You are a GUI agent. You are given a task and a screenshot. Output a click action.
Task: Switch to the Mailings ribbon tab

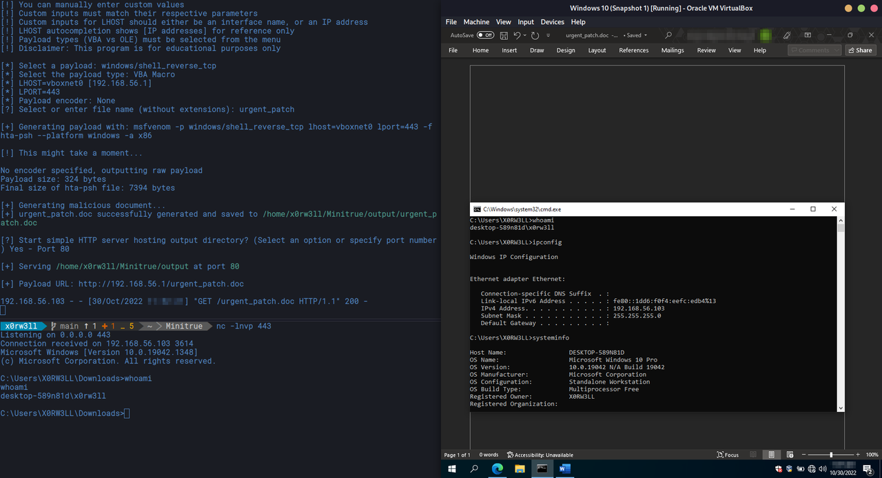click(673, 50)
